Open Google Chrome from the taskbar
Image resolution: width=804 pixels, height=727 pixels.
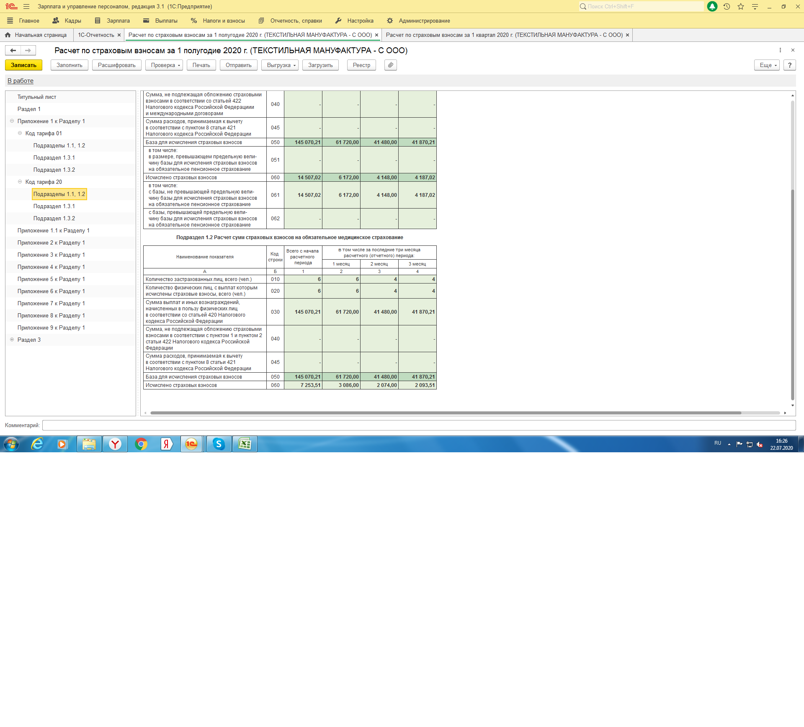click(x=141, y=444)
